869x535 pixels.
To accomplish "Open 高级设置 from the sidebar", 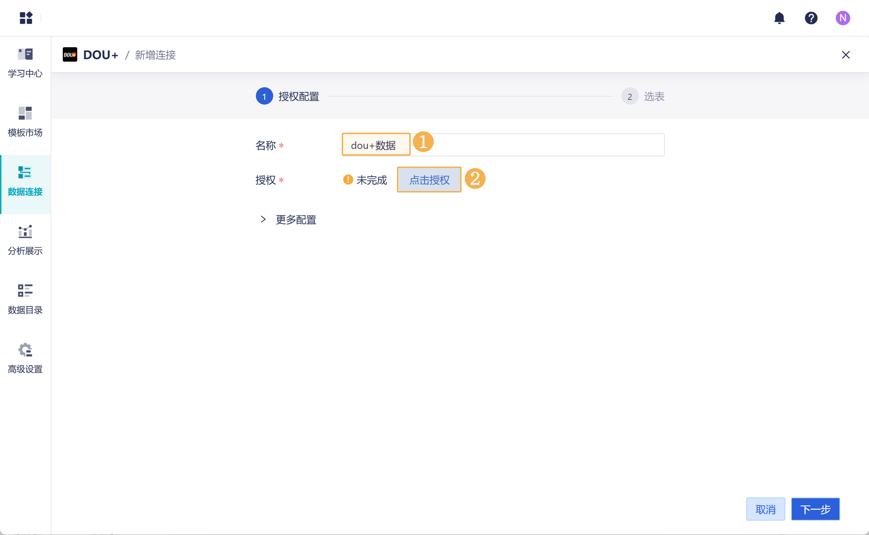I will (25, 359).
